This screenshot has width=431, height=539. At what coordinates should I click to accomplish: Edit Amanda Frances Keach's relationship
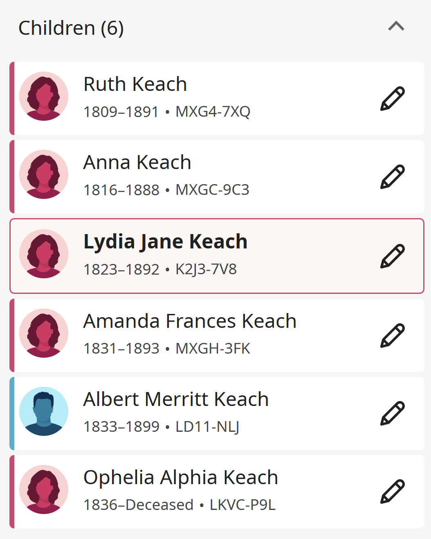coord(393,336)
